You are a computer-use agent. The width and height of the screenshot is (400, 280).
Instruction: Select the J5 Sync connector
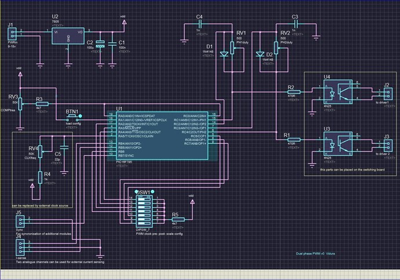tap(19, 221)
